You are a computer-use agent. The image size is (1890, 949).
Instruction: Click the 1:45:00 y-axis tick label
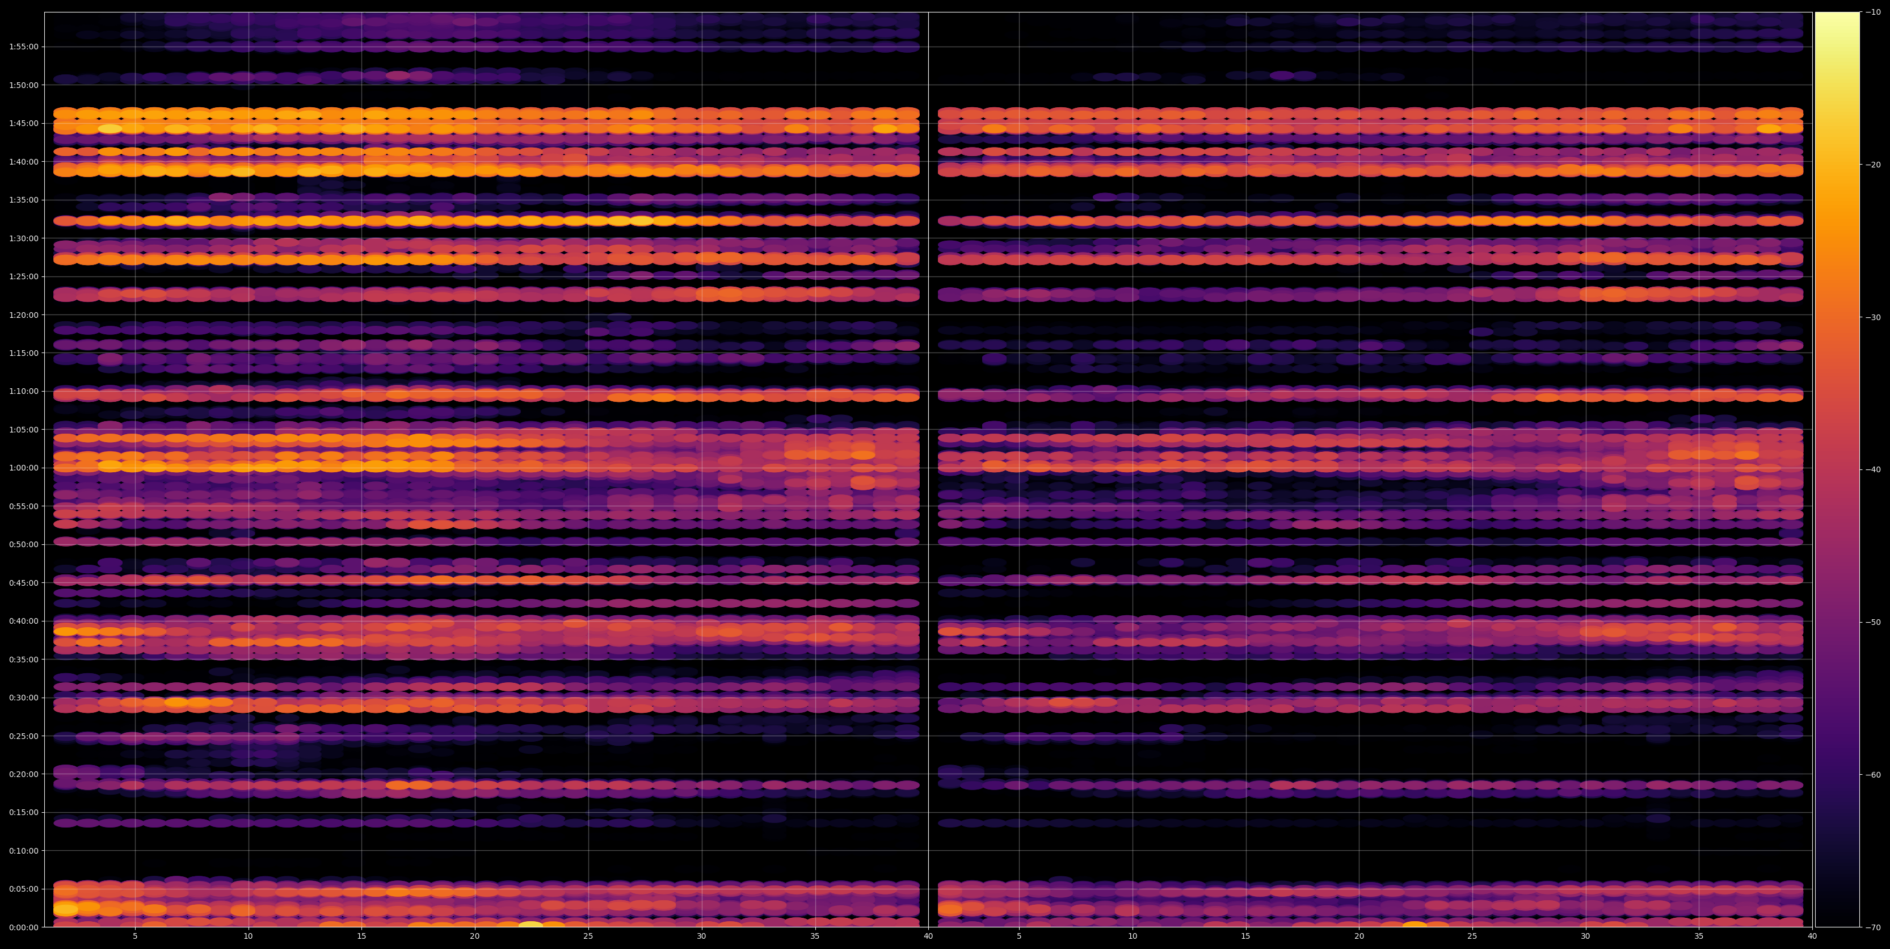(23, 123)
